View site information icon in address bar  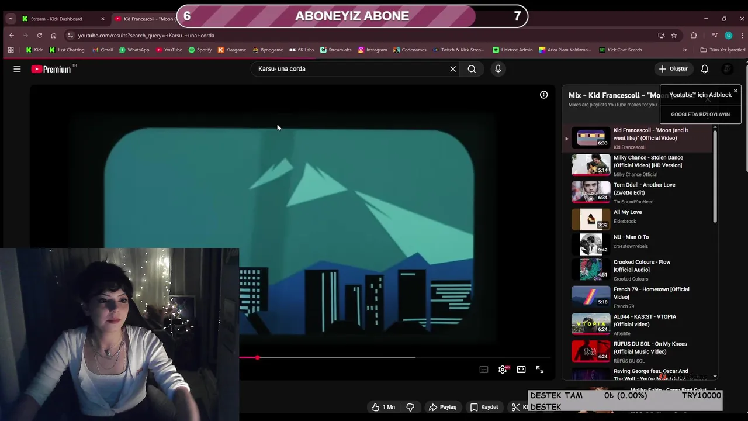point(70,35)
